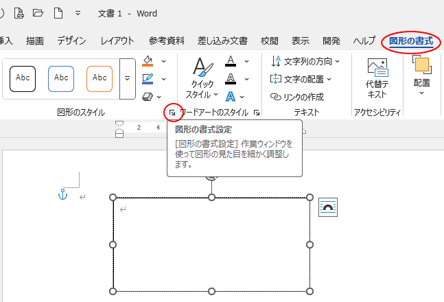Image resolution: width=444 pixels, height=302 pixels.
Task: Open WordArt styles dialog launcher
Action: 257,113
